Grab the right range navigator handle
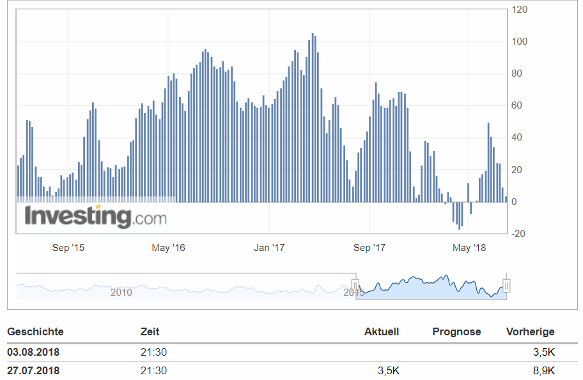 [506, 286]
